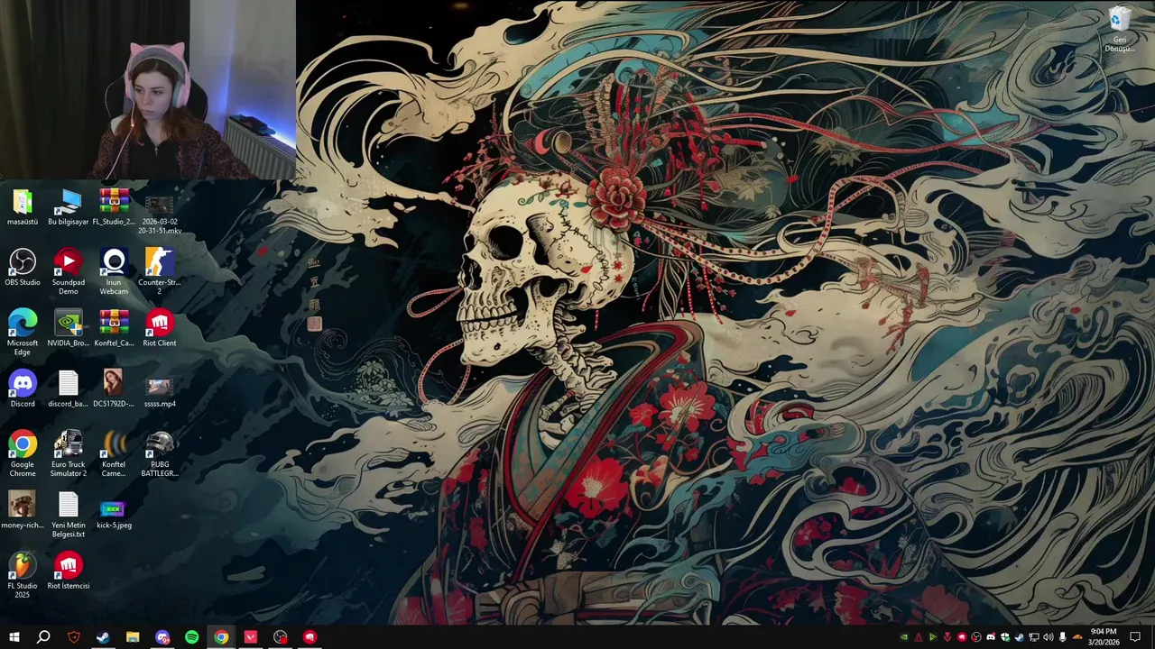The image size is (1155, 649).
Task: Select the money-rich... image on desktop
Action: coord(23,510)
